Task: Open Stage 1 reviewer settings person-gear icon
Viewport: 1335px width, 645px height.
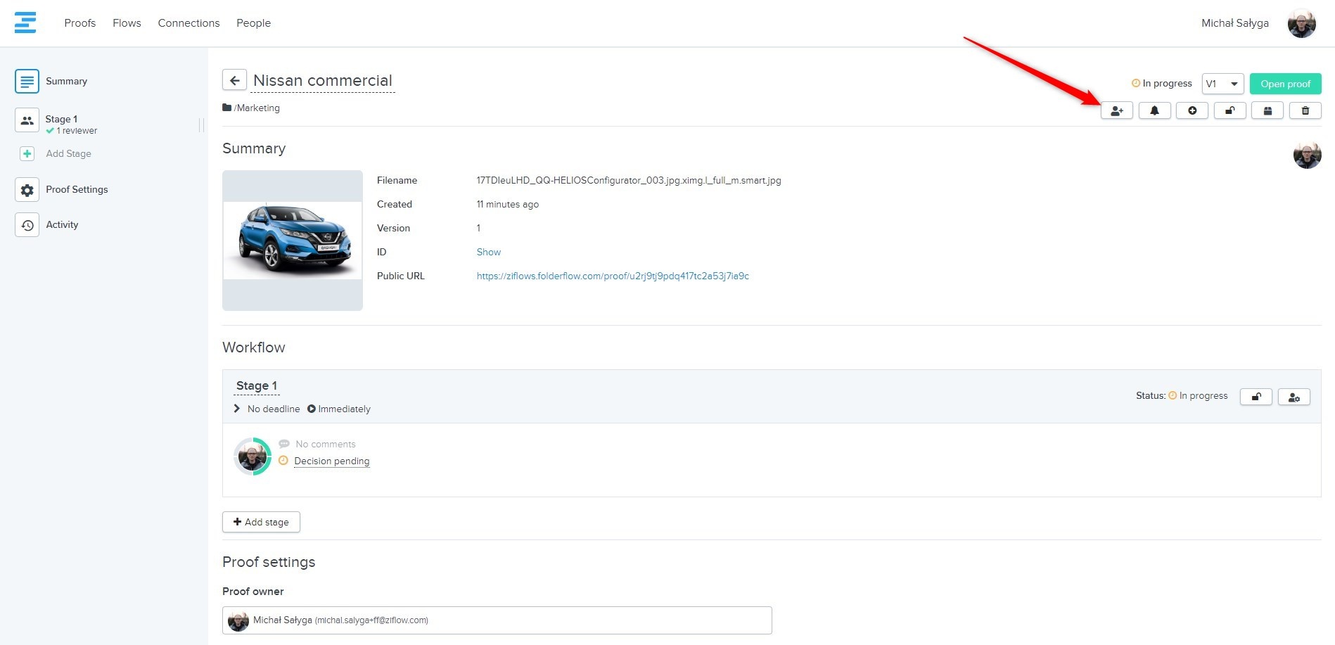Action: coord(1294,397)
